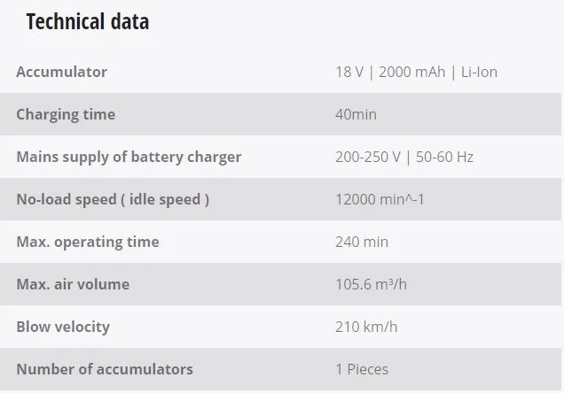Select the Max. operating time label
The width and height of the screenshot is (564, 393).
pos(88,242)
